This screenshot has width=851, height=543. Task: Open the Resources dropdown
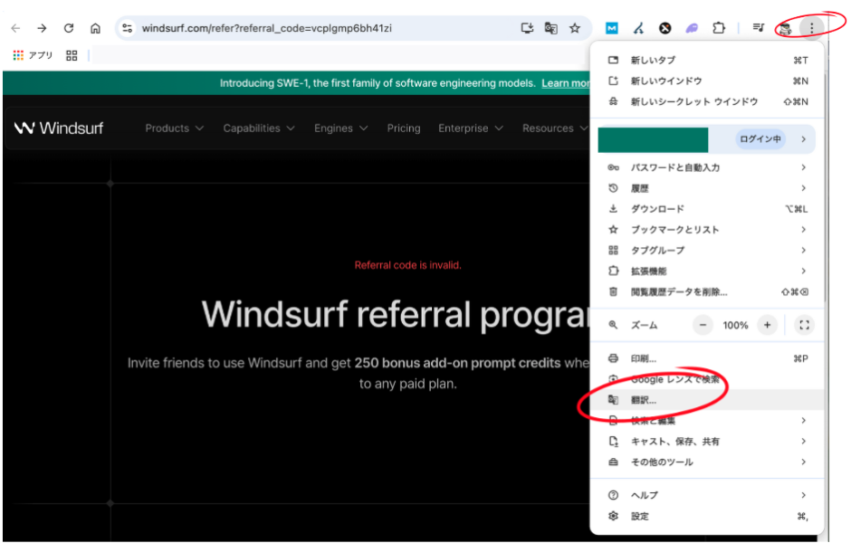pos(555,129)
